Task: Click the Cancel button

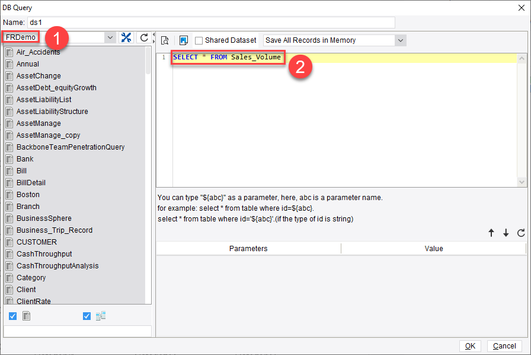Action: (x=504, y=346)
